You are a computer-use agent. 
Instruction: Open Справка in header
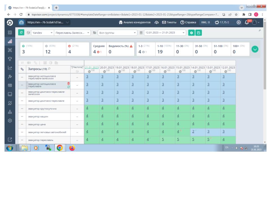pos(188,23)
